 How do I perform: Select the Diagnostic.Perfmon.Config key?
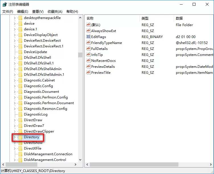click(46, 97)
